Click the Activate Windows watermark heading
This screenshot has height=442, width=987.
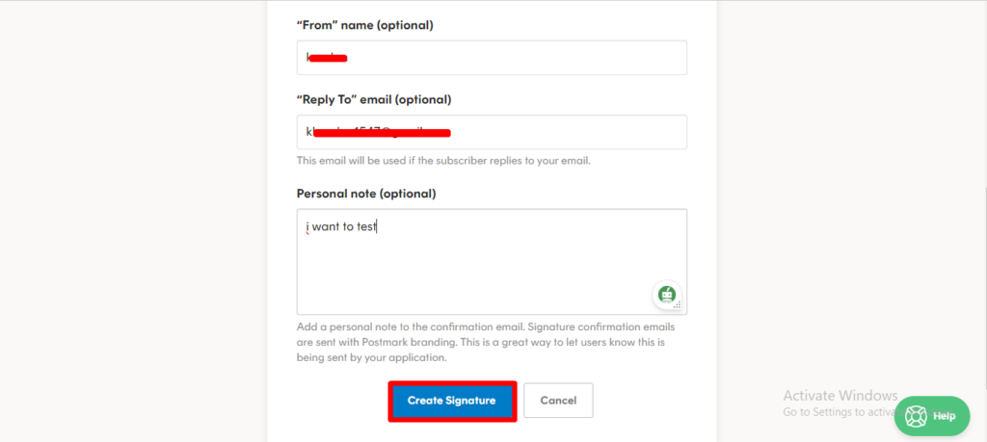(840, 396)
